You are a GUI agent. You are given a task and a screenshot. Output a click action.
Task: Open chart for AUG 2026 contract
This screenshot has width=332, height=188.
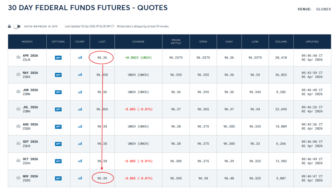(80, 126)
